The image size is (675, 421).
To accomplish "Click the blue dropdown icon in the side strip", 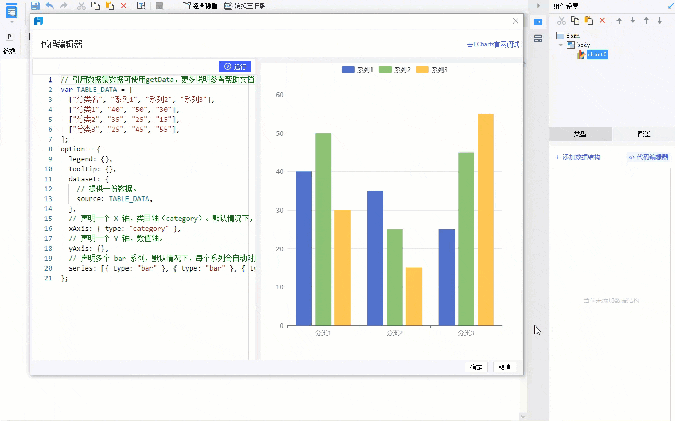I will coord(538,22).
